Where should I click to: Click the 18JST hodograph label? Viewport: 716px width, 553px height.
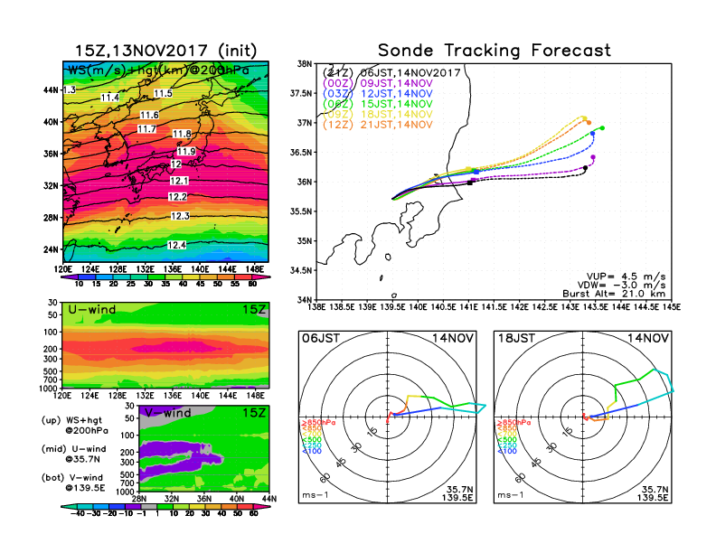[x=516, y=338]
